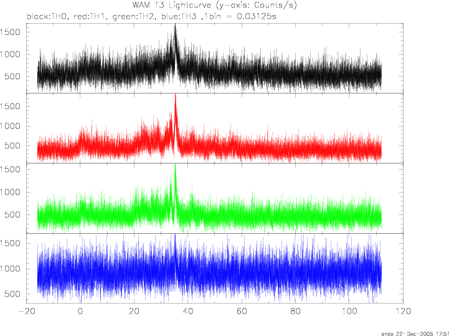
Task: Click the "1500" label of the red TH1 panel
Action: click(x=11, y=107)
